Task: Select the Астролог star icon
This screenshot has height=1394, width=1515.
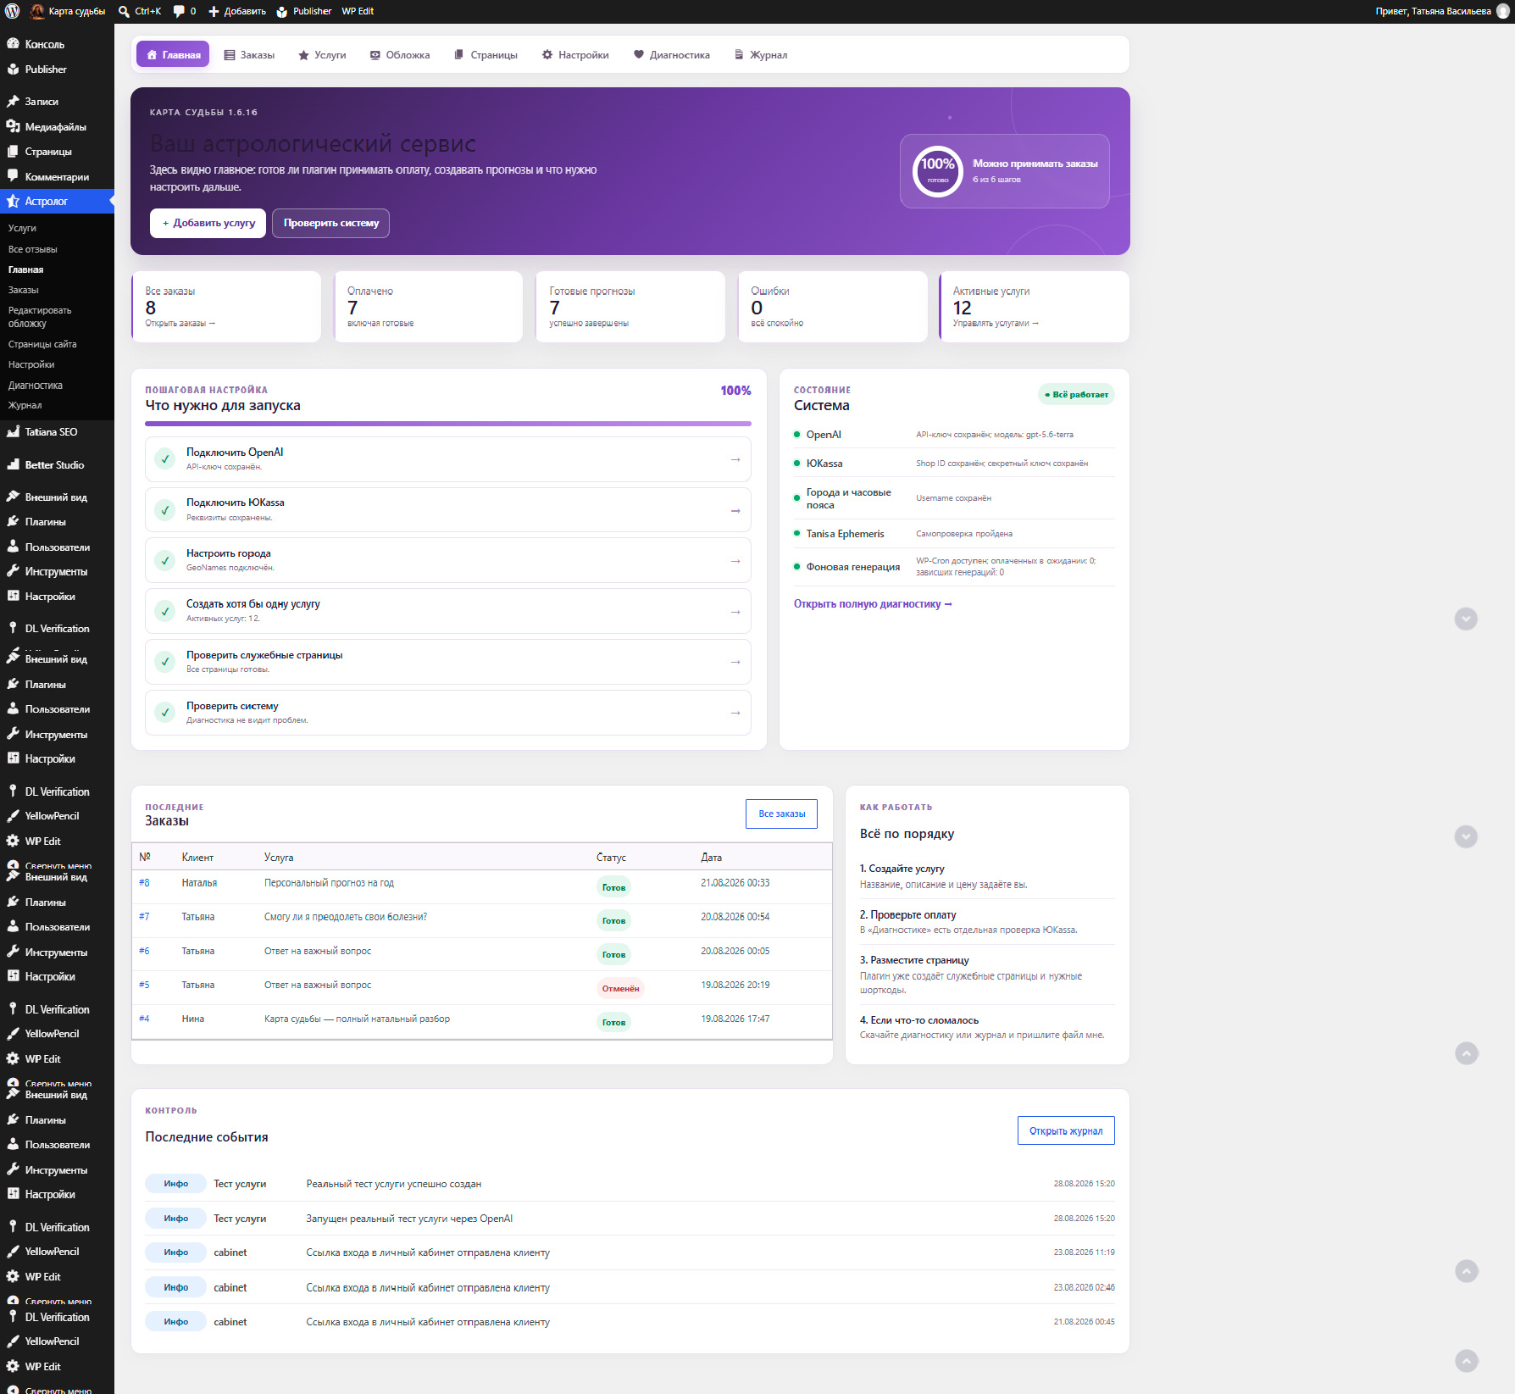Action: pyautogui.click(x=13, y=201)
